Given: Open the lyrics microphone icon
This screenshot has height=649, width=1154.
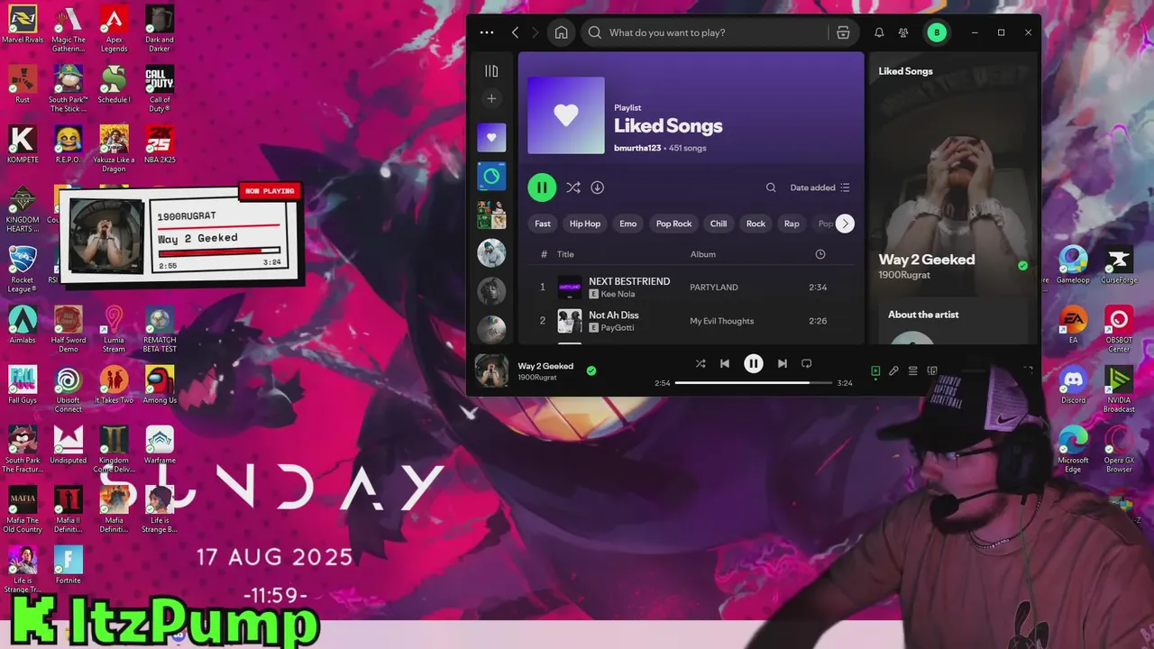Looking at the screenshot, I should 893,370.
